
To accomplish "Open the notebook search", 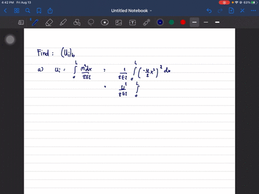I will point(28,11).
